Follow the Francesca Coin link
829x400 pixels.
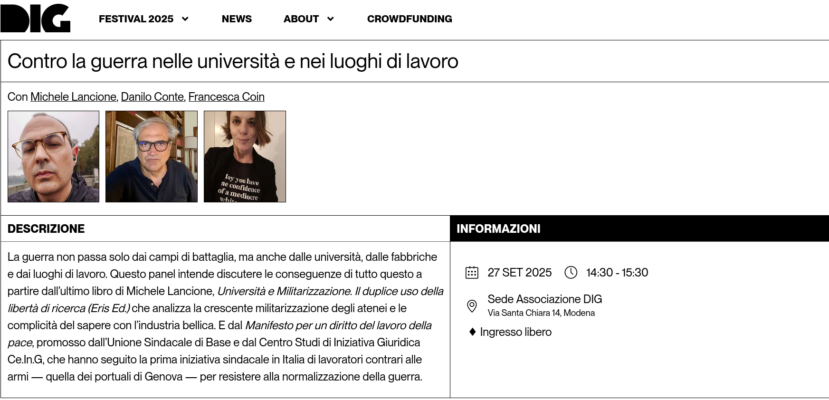tap(226, 97)
